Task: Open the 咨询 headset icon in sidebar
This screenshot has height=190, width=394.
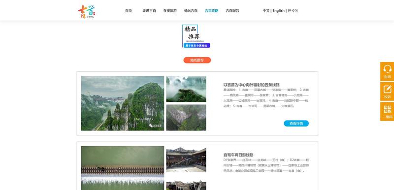Action: pyautogui.click(x=387, y=71)
